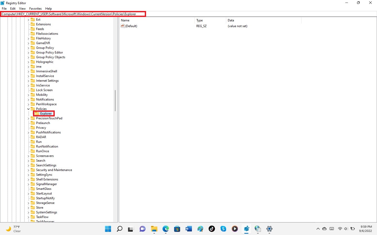Expand the Notifications key

click(29, 99)
